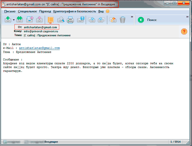The image size is (192, 146).
Task: Click the antisharlatan@gmail.com link in the body
Action: point(39,48)
